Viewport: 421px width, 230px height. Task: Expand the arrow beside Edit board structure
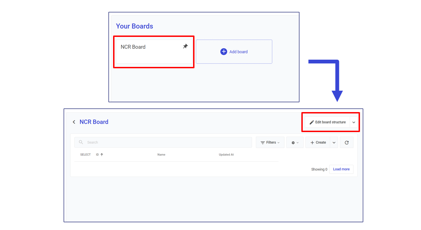[x=354, y=122]
